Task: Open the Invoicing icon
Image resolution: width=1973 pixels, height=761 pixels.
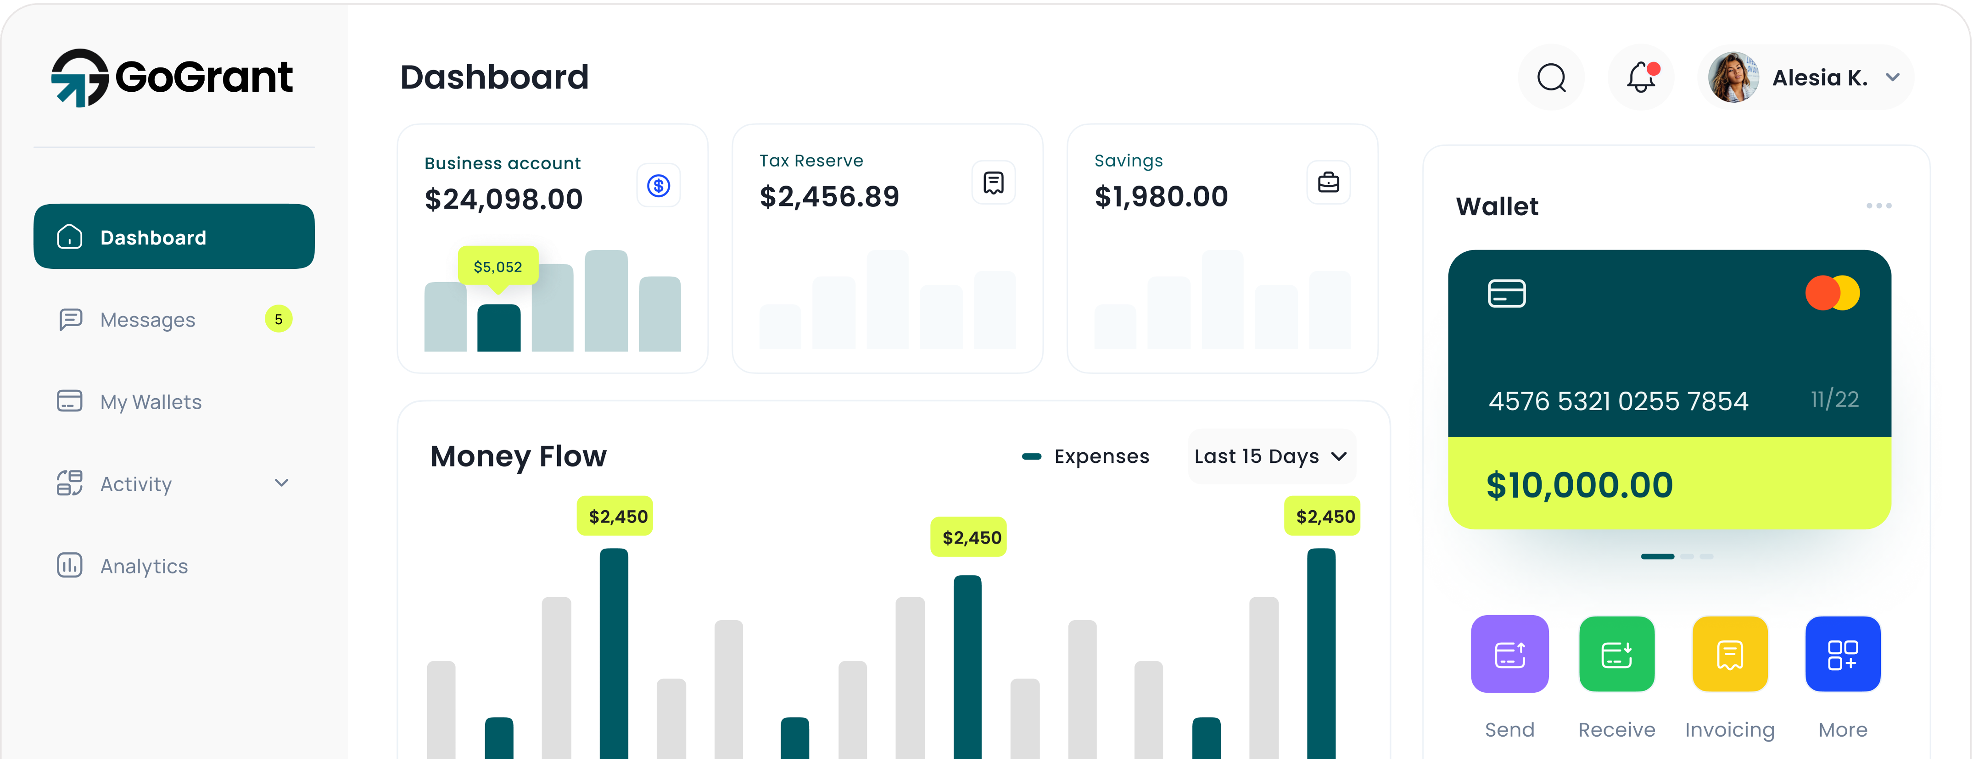Action: coord(1729,654)
